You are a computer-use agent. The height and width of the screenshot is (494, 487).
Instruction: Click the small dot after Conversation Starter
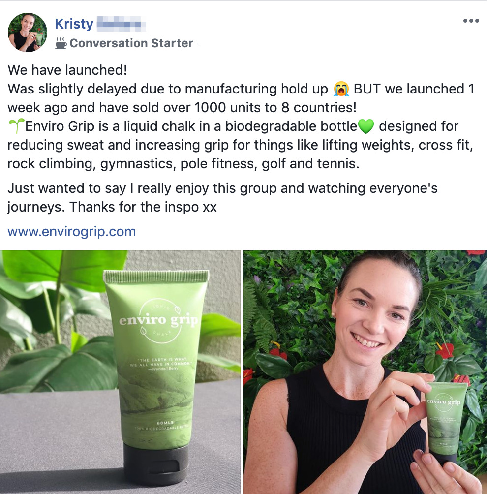[x=198, y=44]
